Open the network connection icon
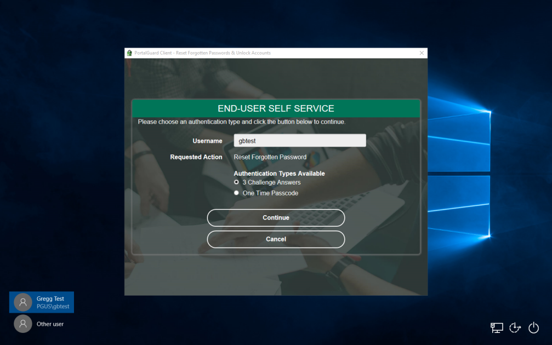This screenshot has height=345, width=552. 497,328
